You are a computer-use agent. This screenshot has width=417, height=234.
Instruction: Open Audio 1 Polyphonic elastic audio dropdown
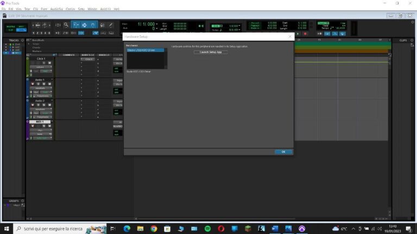43,96
